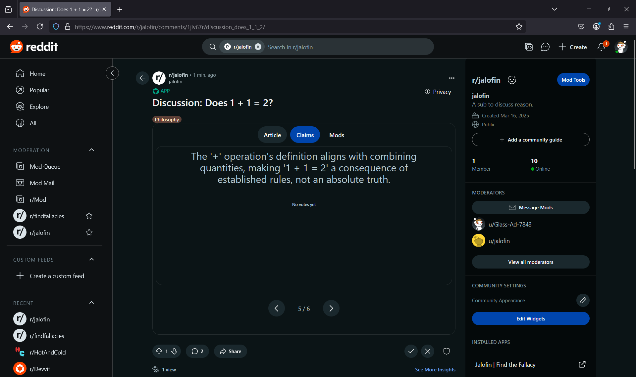The height and width of the screenshot is (377, 636).
Task: Edit Community Appearance with pencil icon
Action: click(x=583, y=300)
